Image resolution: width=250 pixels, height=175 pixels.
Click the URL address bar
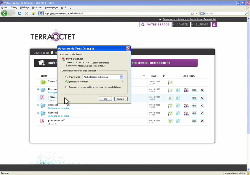(x=117, y=13)
